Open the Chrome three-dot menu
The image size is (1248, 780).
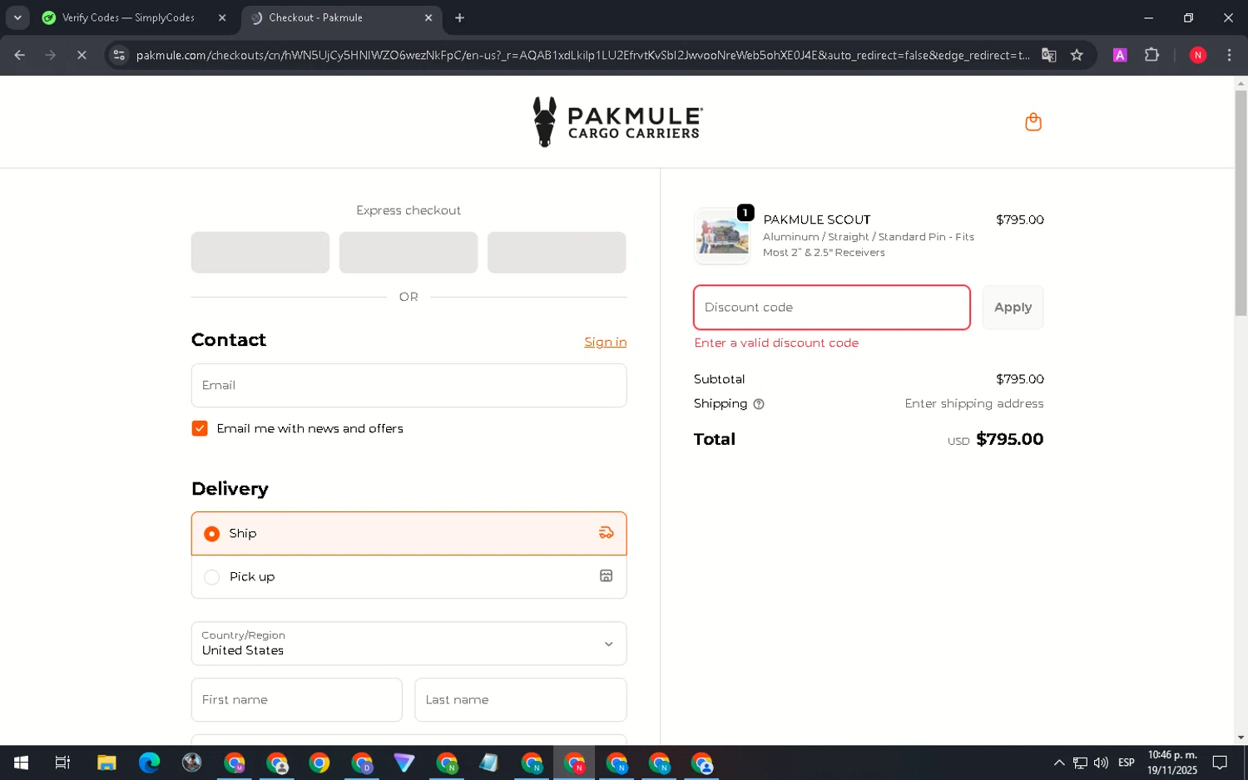pos(1230,55)
